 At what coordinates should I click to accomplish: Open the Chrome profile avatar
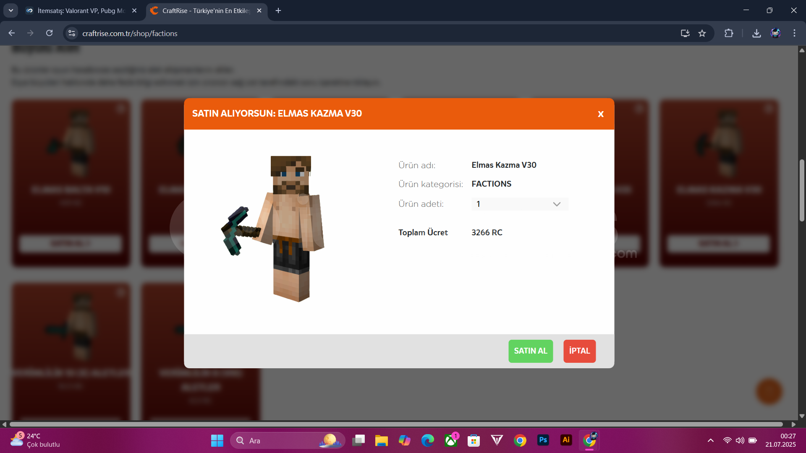(x=775, y=33)
